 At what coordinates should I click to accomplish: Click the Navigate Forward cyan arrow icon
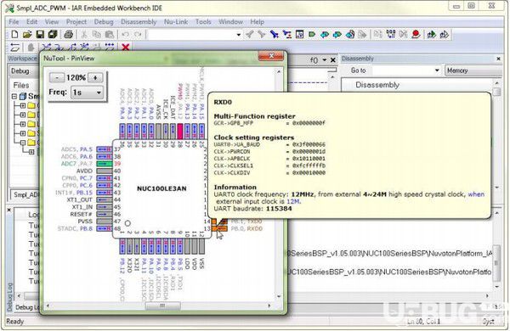(x=337, y=34)
